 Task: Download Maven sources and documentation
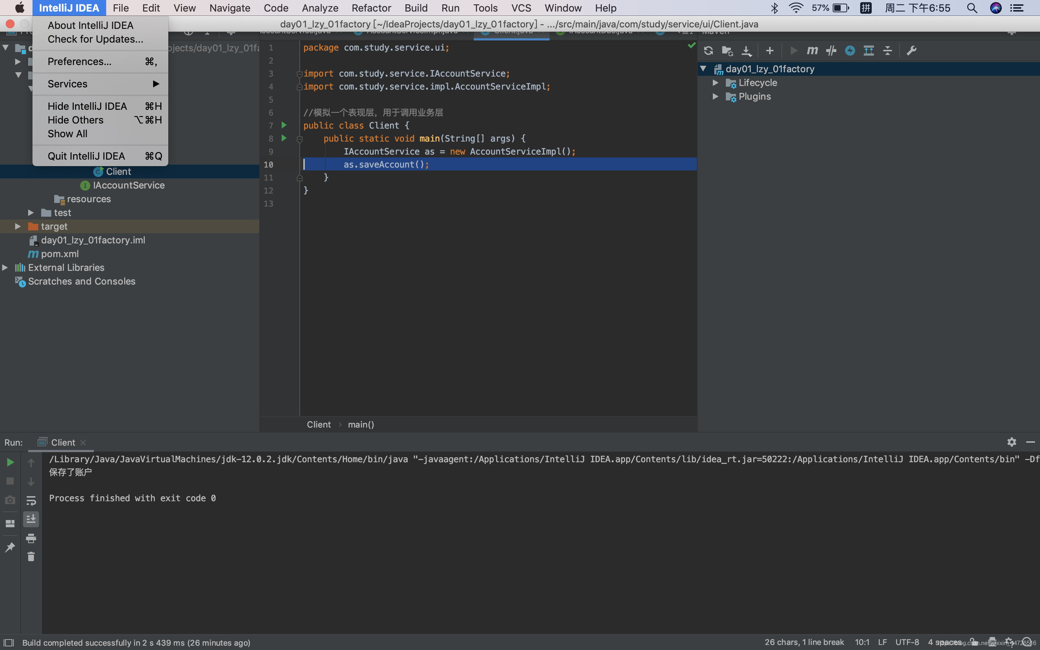pyautogui.click(x=746, y=51)
